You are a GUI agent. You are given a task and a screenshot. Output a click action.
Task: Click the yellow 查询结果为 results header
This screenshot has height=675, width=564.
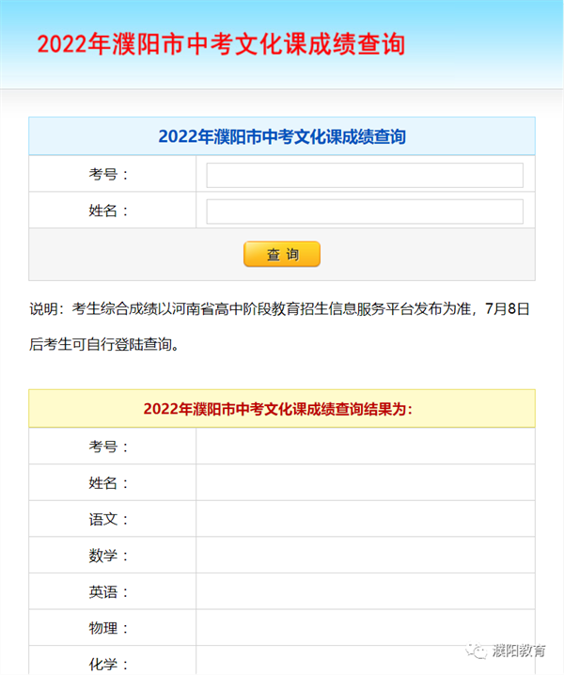click(x=282, y=409)
